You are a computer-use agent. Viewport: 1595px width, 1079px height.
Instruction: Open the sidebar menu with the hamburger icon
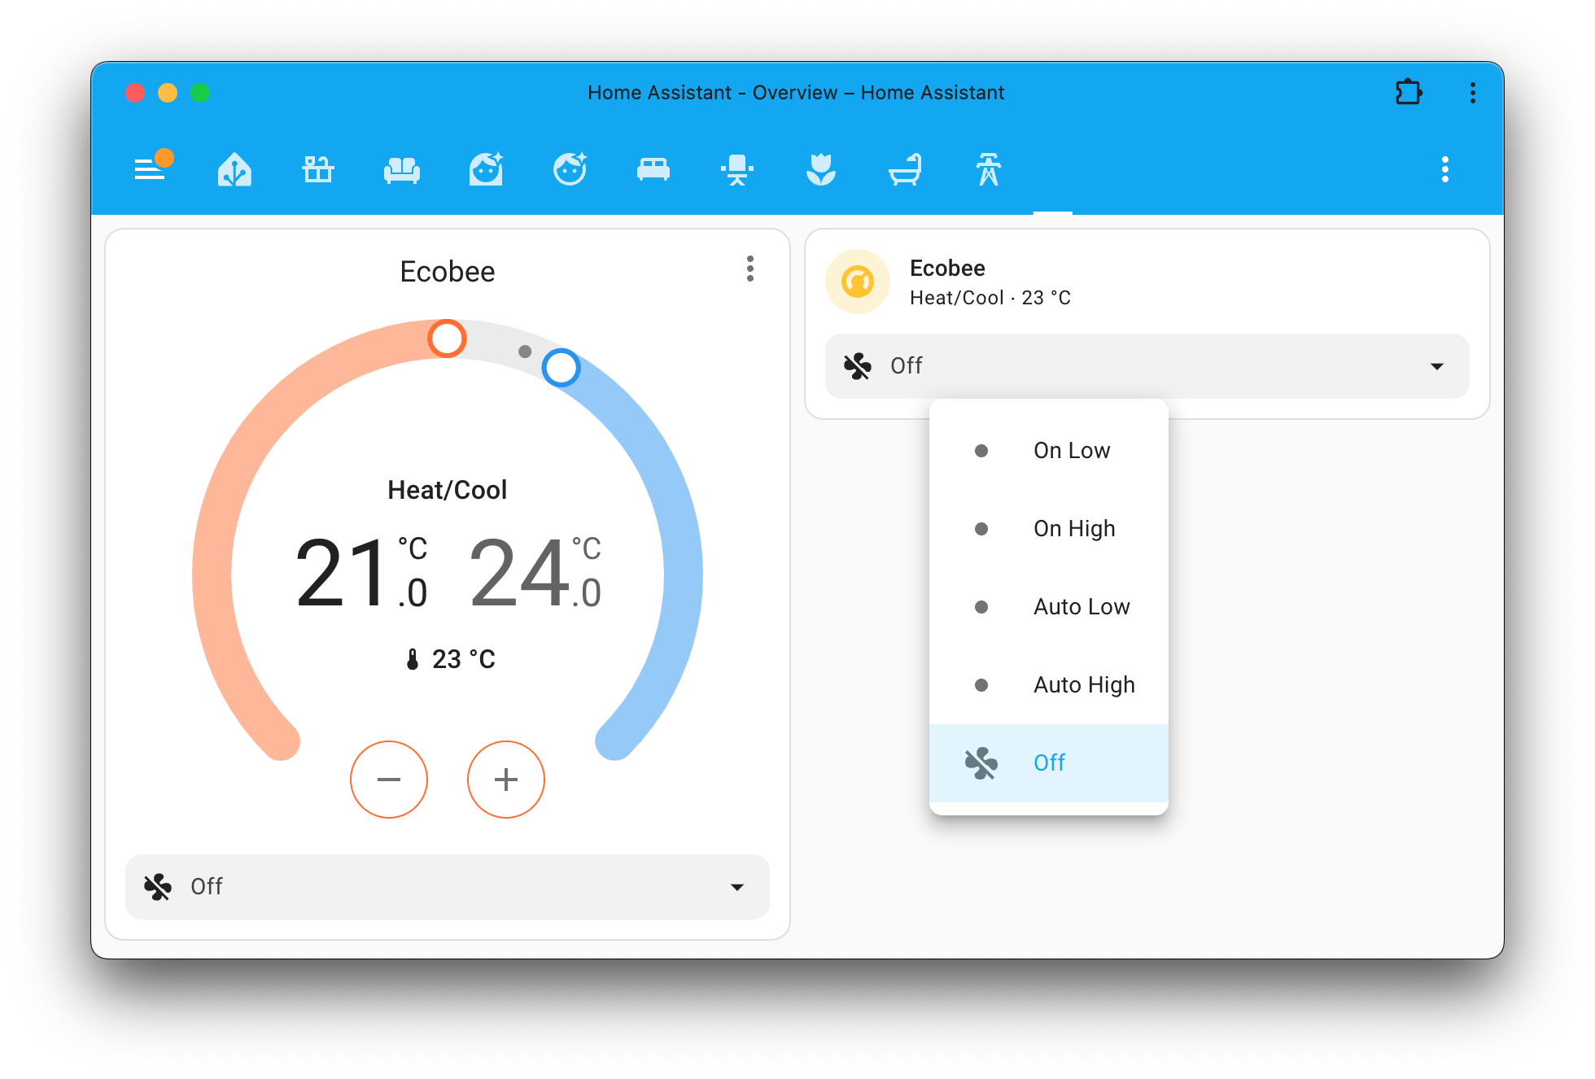point(151,170)
